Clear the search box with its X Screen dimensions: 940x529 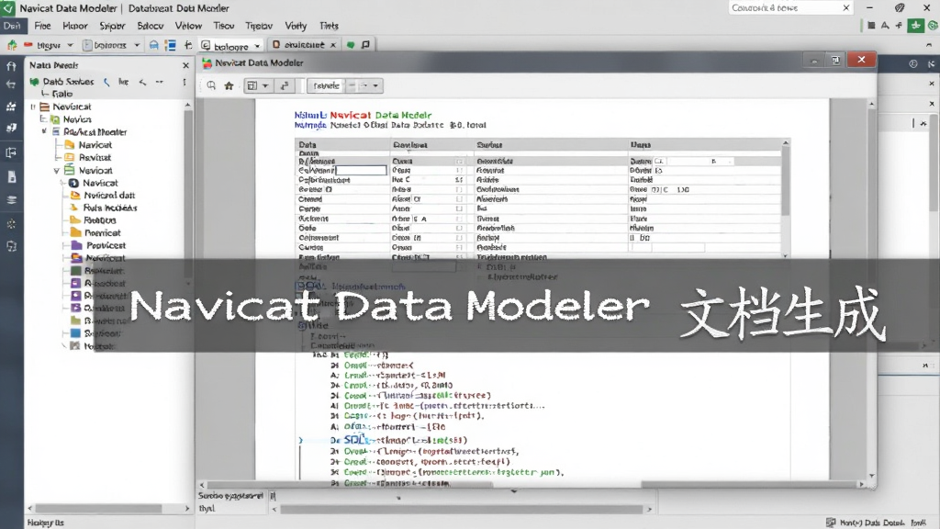point(845,7)
